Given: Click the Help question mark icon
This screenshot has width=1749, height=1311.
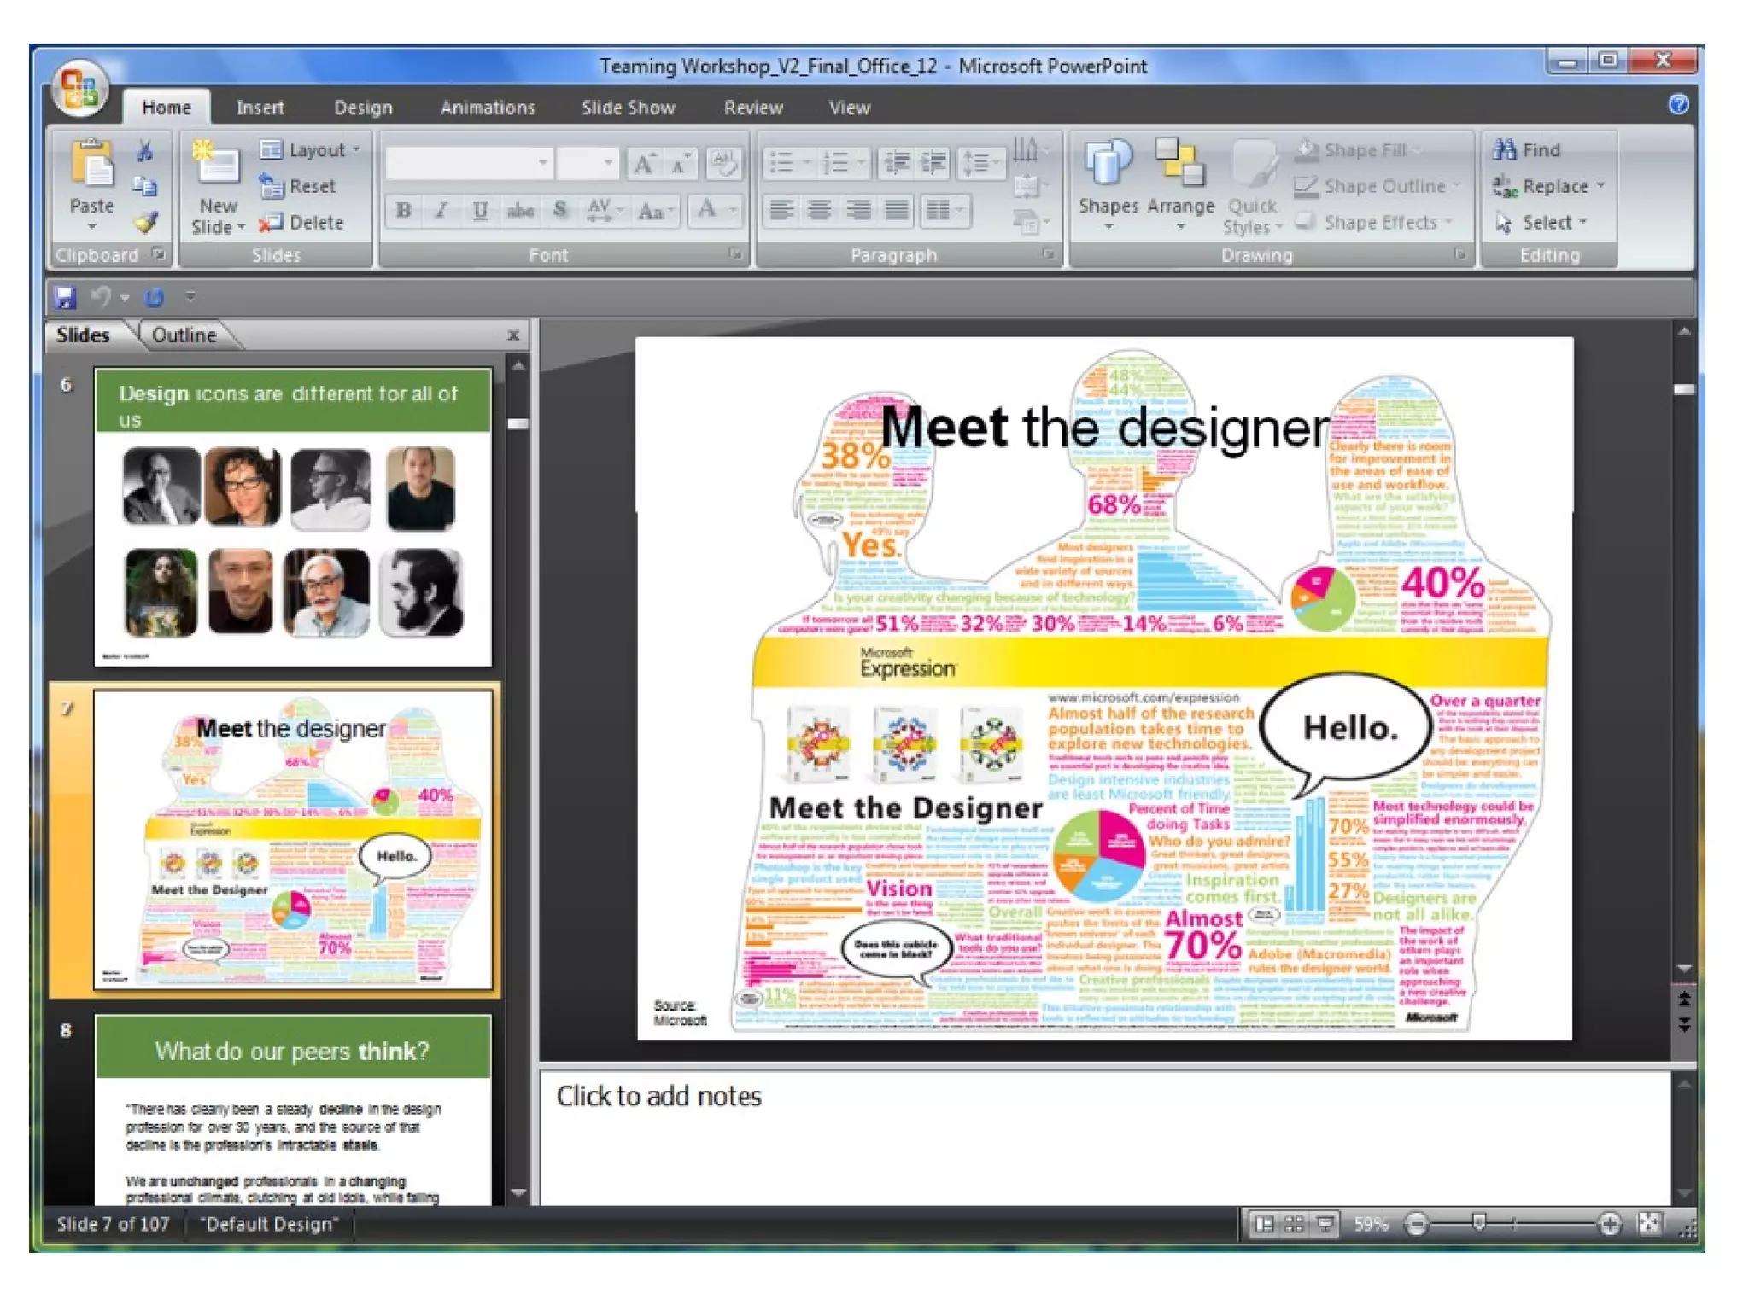Looking at the screenshot, I should tap(1678, 104).
